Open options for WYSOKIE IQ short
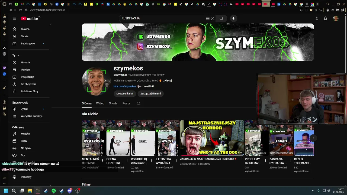Screen dimensions: 347x195 click(x=152, y=161)
